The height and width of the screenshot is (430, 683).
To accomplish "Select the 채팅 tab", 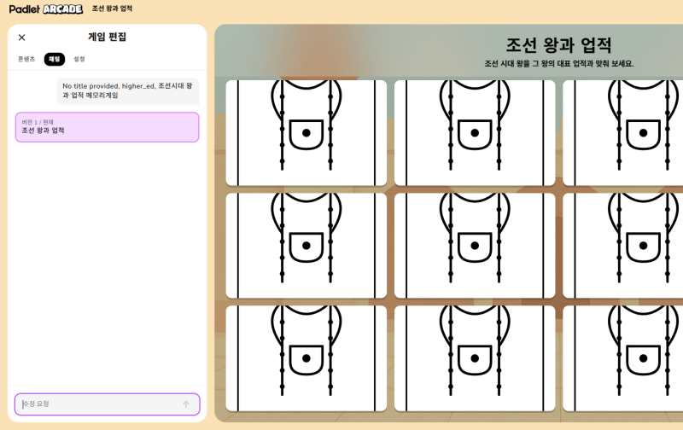I will point(55,59).
